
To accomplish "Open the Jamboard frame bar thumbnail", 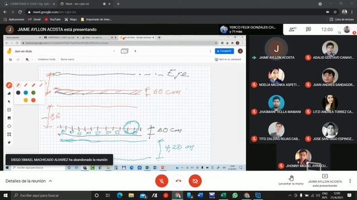I will tap(124, 51).
